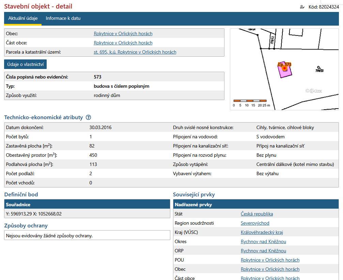Click the text Cihly, tvárnice, cihlové bloky
The image size is (343, 280).
(285, 127)
